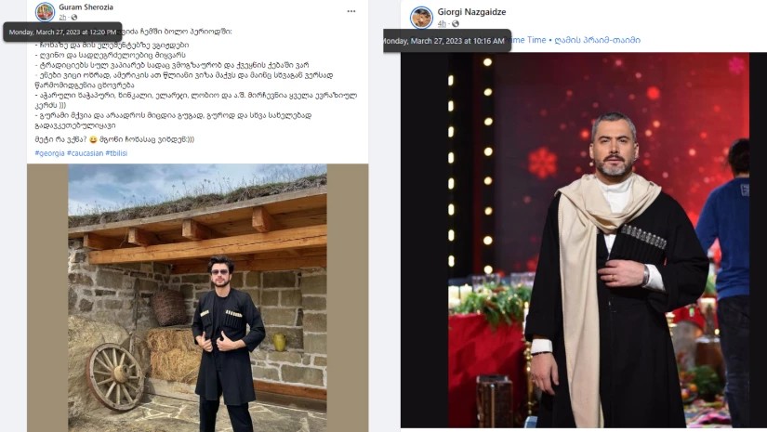
Task: Open the three-dot options menu on Guram's post
Action: click(x=351, y=11)
